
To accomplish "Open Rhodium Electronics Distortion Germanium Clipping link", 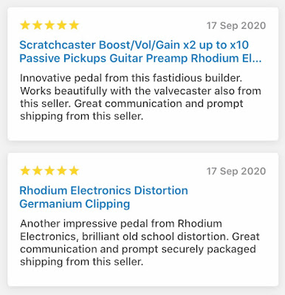I will point(103,197).
